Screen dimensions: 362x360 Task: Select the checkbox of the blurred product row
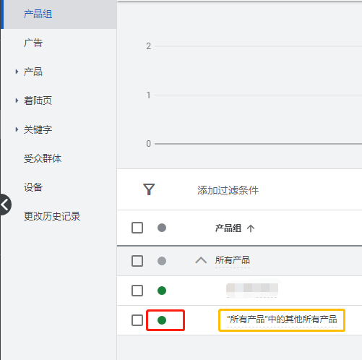click(137, 291)
